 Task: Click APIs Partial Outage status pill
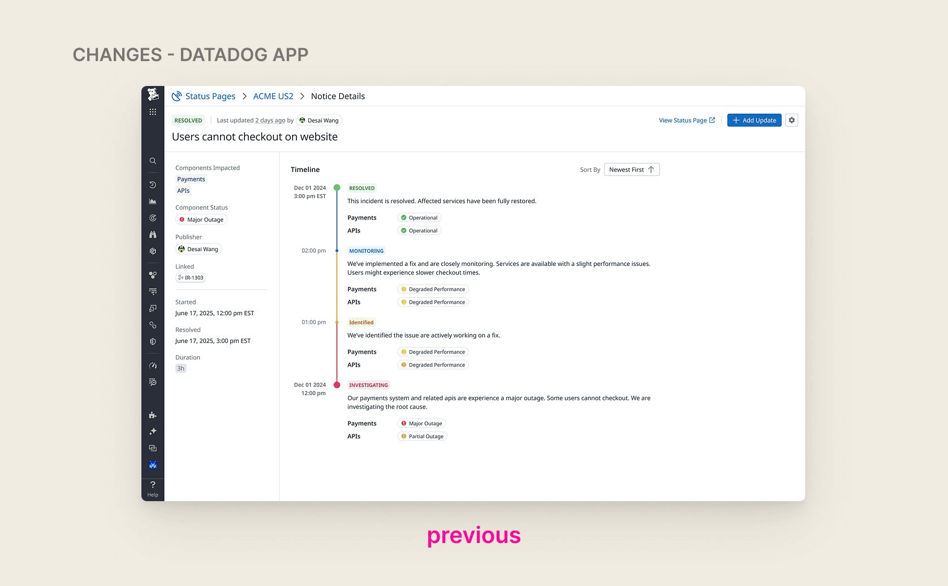[x=422, y=437]
